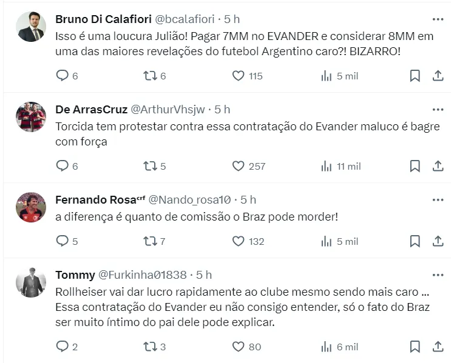Retweet Tommy's post about Evander
The height and width of the screenshot is (363, 451).
point(150,347)
